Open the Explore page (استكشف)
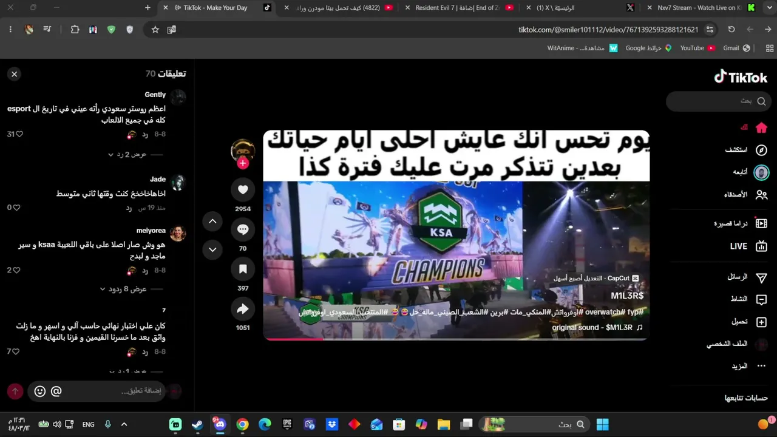This screenshot has width=777, height=437. (x=746, y=150)
